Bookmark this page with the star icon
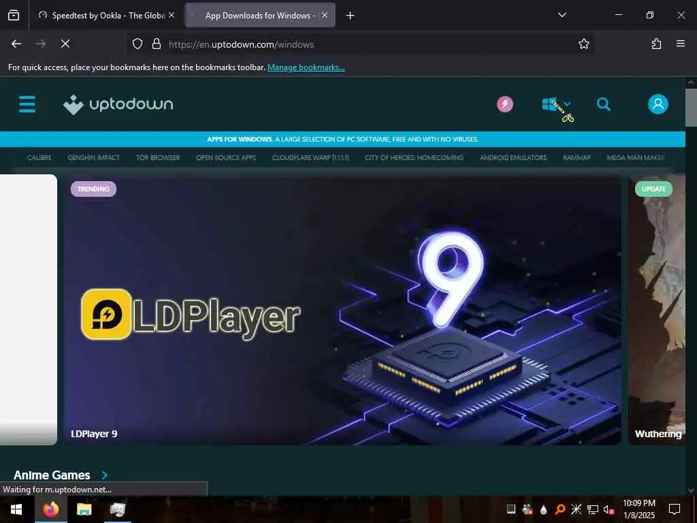This screenshot has width=697, height=523. [x=583, y=44]
